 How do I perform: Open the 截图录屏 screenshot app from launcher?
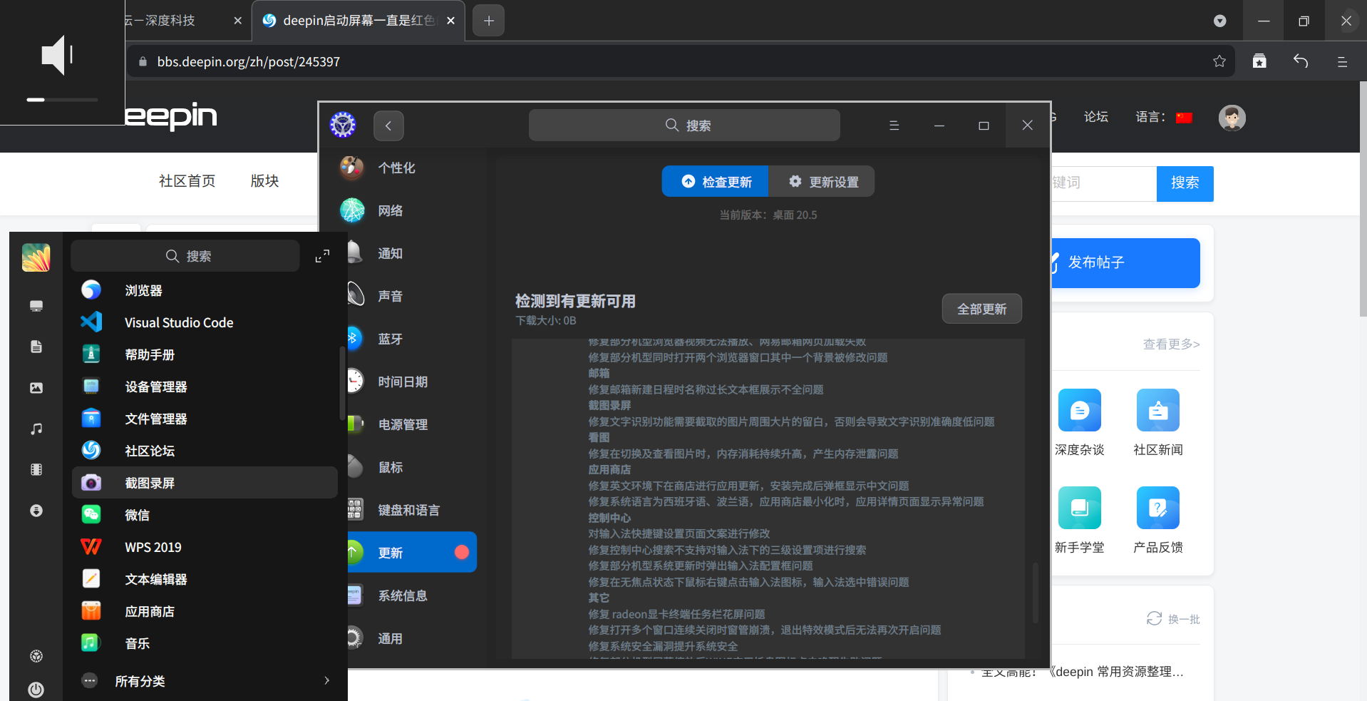[150, 483]
